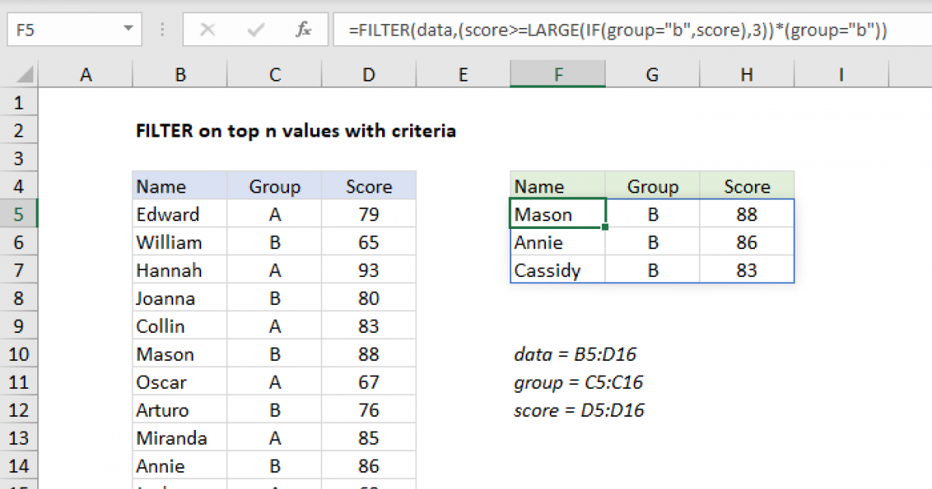Viewport: 932px width, 489px height.
Task: Click Group cell 'B' in Cassidy's result row
Action: [x=652, y=270]
